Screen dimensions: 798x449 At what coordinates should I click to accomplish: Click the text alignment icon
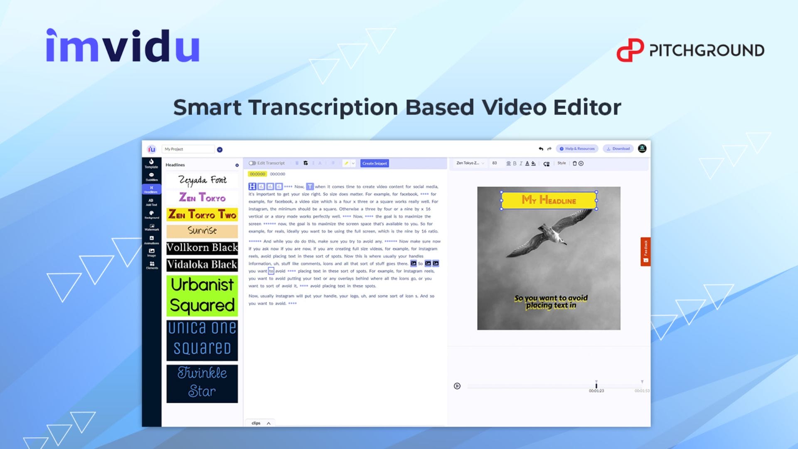click(x=508, y=163)
